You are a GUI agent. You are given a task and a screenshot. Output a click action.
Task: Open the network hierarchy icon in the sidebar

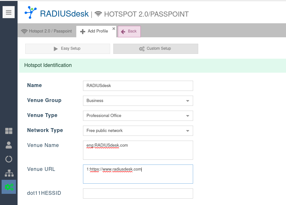[x=9, y=173]
